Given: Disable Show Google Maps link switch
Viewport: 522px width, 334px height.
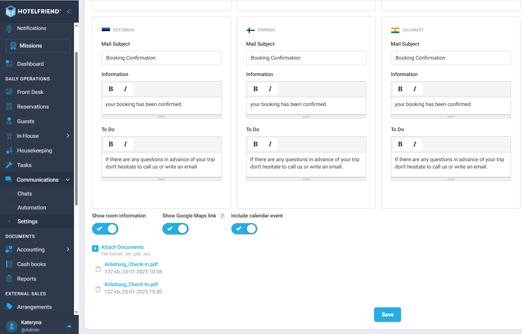Looking at the screenshot, I should (x=175, y=229).
